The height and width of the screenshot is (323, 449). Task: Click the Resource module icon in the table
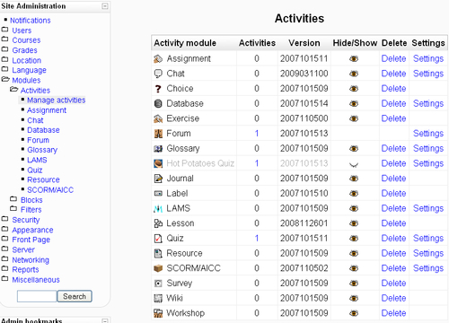click(x=158, y=254)
